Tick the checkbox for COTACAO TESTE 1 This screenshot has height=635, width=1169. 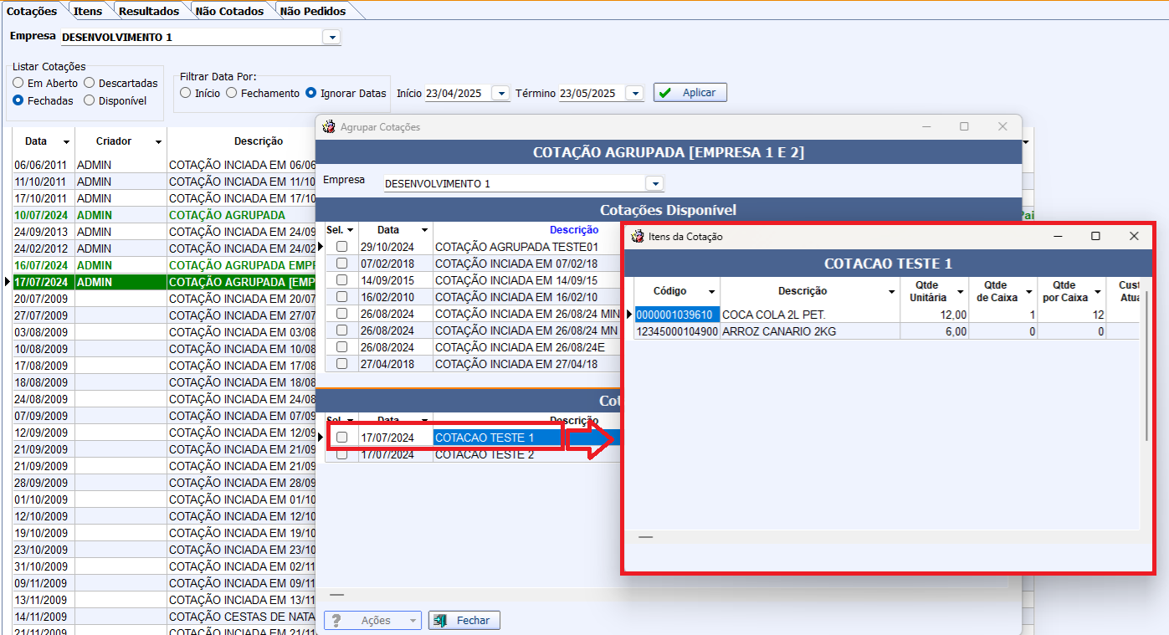[x=341, y=438]
